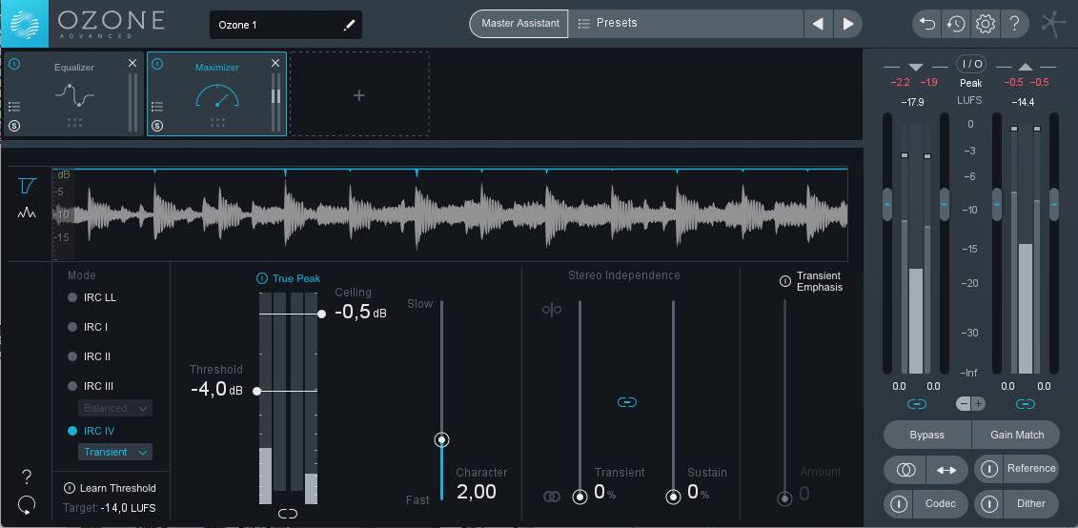Click the Transient Emphasis Amount slider handle
This screenshot has height=528, width=1078.
click(784, 498)
